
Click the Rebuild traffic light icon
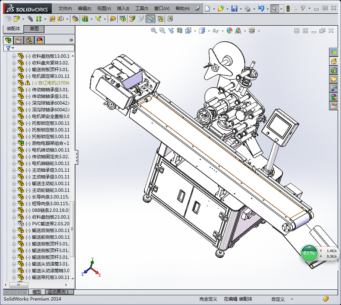pos(288,9)
